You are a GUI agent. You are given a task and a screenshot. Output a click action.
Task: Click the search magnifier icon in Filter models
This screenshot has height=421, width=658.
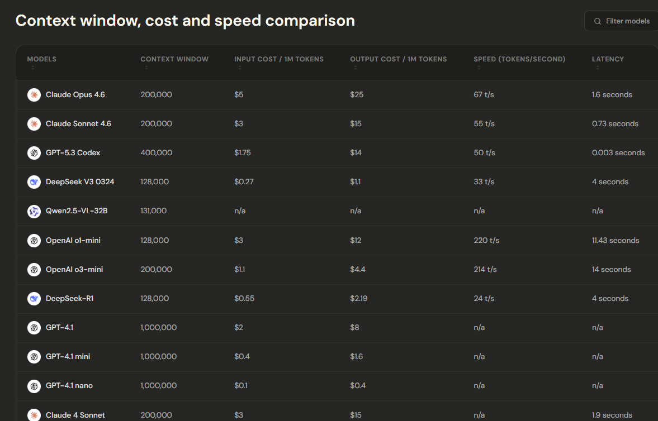[597, 21]
